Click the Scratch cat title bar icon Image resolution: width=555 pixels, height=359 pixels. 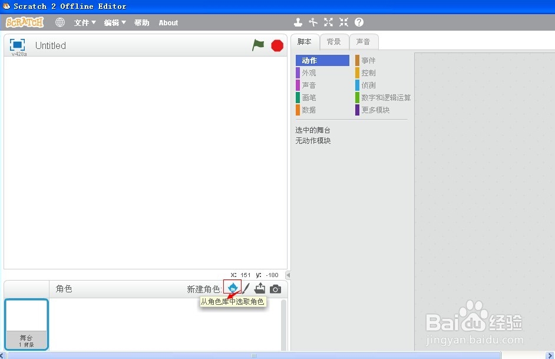pos(6,6)
